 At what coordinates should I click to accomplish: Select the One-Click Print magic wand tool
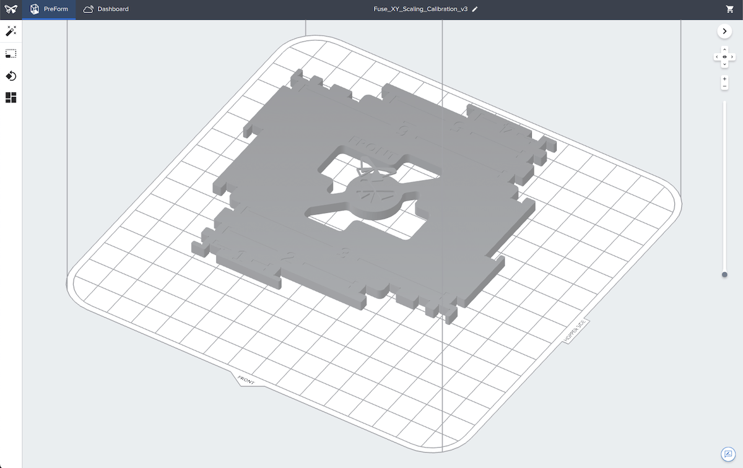pos(11,31)
